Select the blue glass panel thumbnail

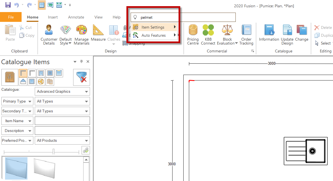[x=16, y=168]
